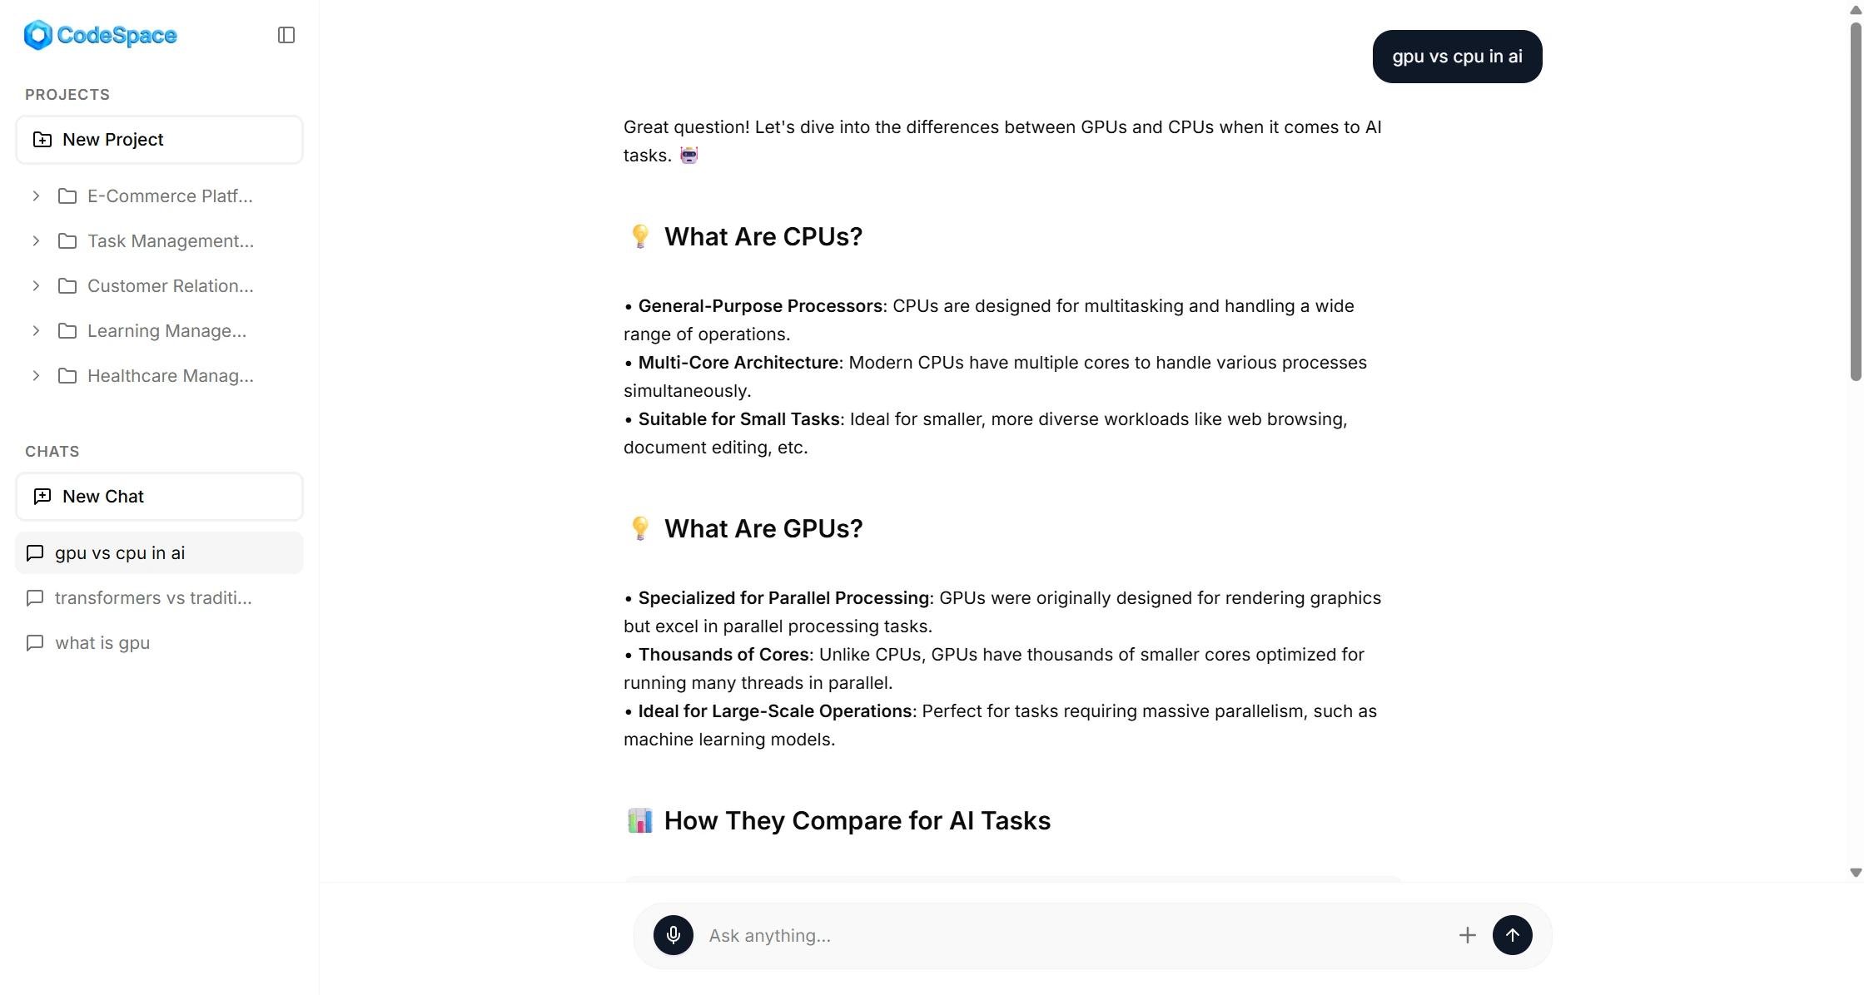Toggle the sidebar collapse panel icon
This screenshot has height=995, width=1864.
286,35
